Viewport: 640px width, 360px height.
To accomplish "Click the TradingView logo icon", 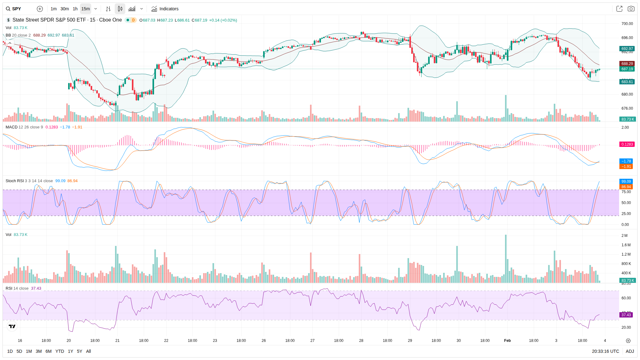I will point(12,326).
